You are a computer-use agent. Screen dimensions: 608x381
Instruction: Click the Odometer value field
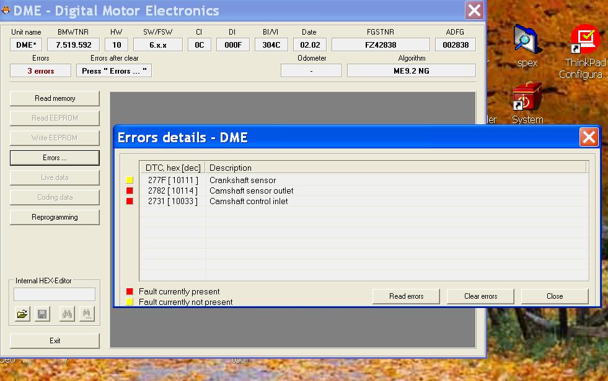coord(311,71)
